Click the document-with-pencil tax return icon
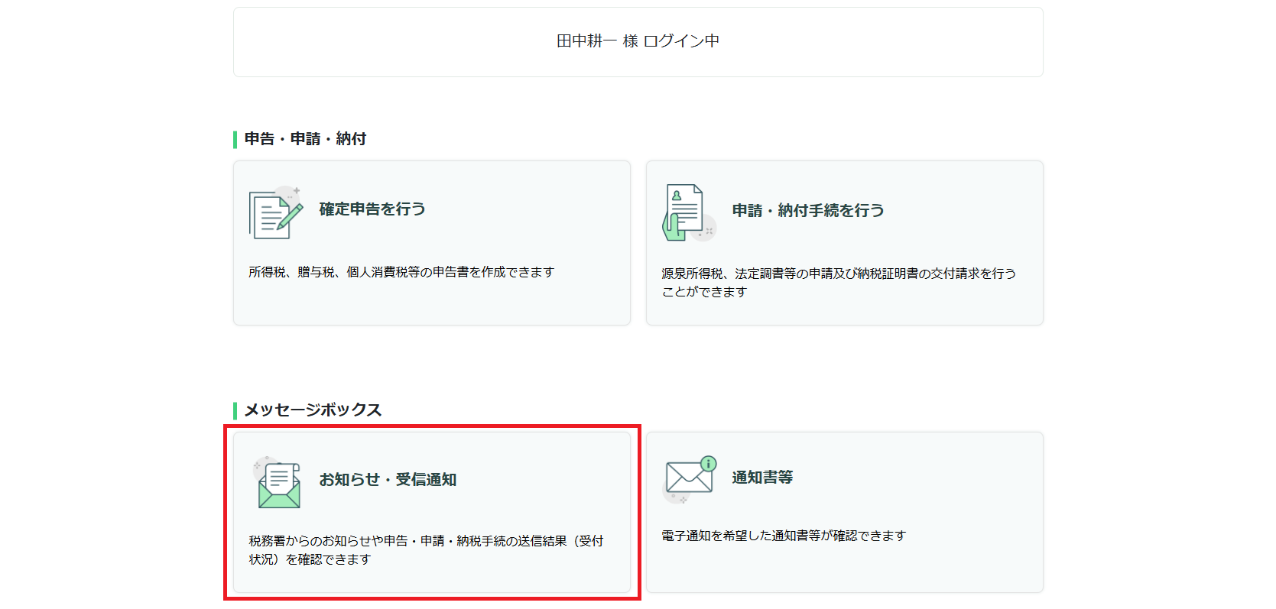This screenshot has width=1276, height=609. [x=274, y=213]
